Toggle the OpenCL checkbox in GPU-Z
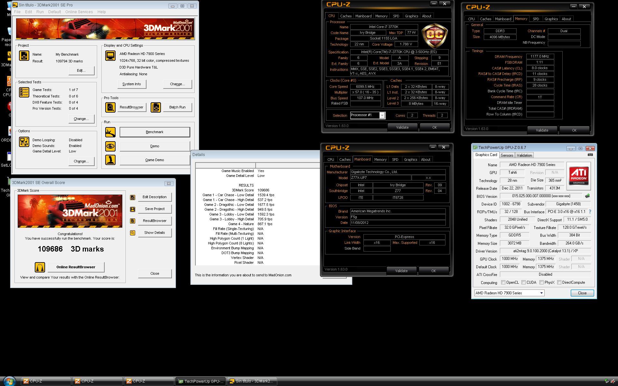Screen dimensions: 618x386 503,282
